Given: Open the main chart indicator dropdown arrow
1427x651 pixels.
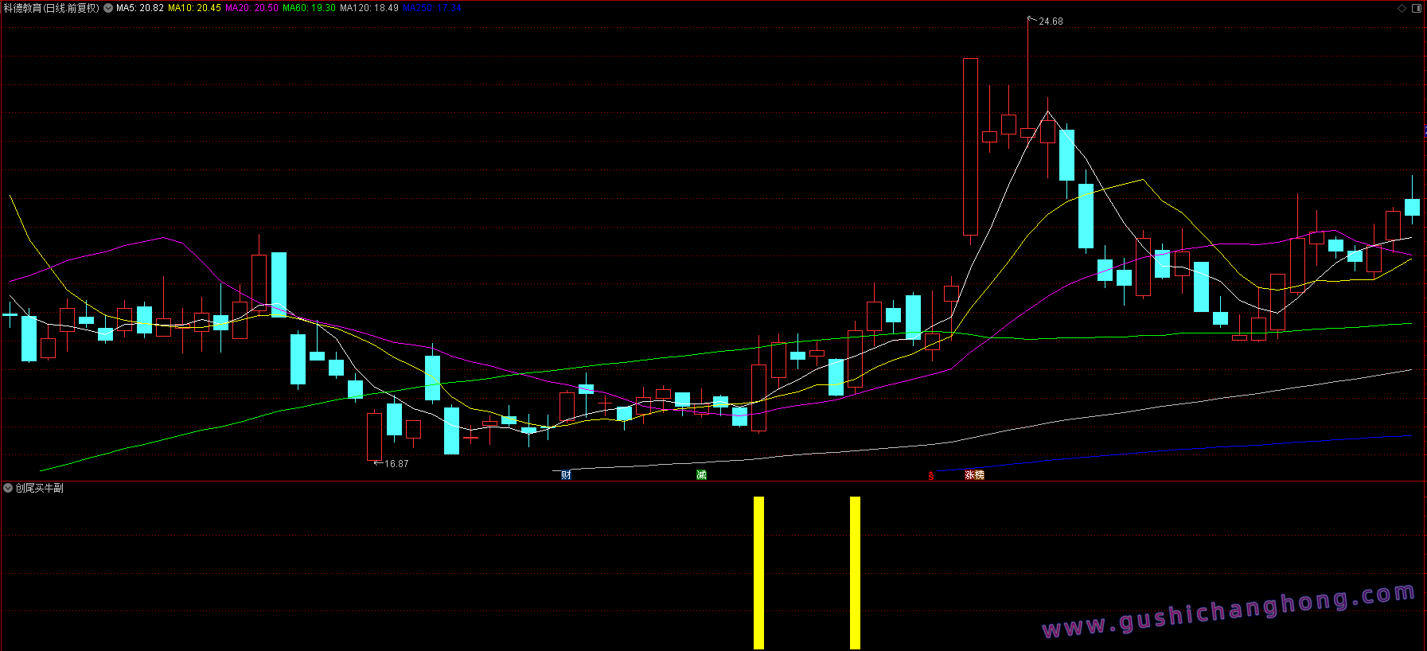Looking at the screenshot, I should pyautogui.click(x=108, y=8).
